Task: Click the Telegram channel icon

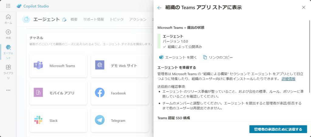Action: click(100, 120)
